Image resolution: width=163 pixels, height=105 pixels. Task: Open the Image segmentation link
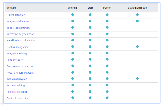click(18, 28)
